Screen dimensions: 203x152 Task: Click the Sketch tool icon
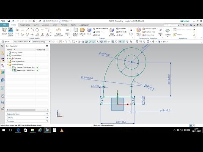(4, 30)
